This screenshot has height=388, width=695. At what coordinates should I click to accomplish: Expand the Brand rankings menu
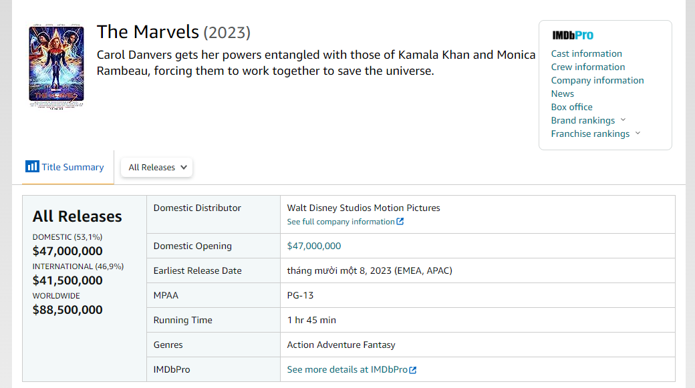[x=588, y=120]
